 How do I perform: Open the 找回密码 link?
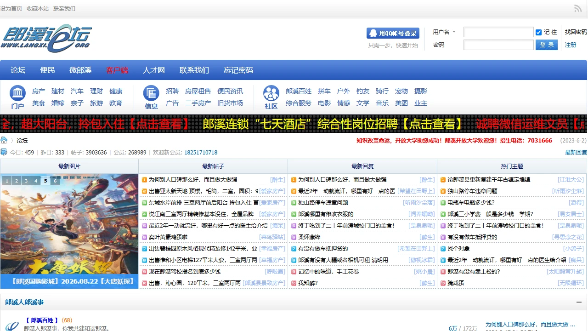[x=576, y=32]
